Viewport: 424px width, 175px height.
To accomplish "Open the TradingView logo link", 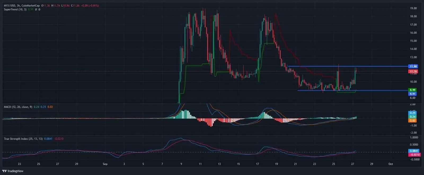I will point(13,171).
